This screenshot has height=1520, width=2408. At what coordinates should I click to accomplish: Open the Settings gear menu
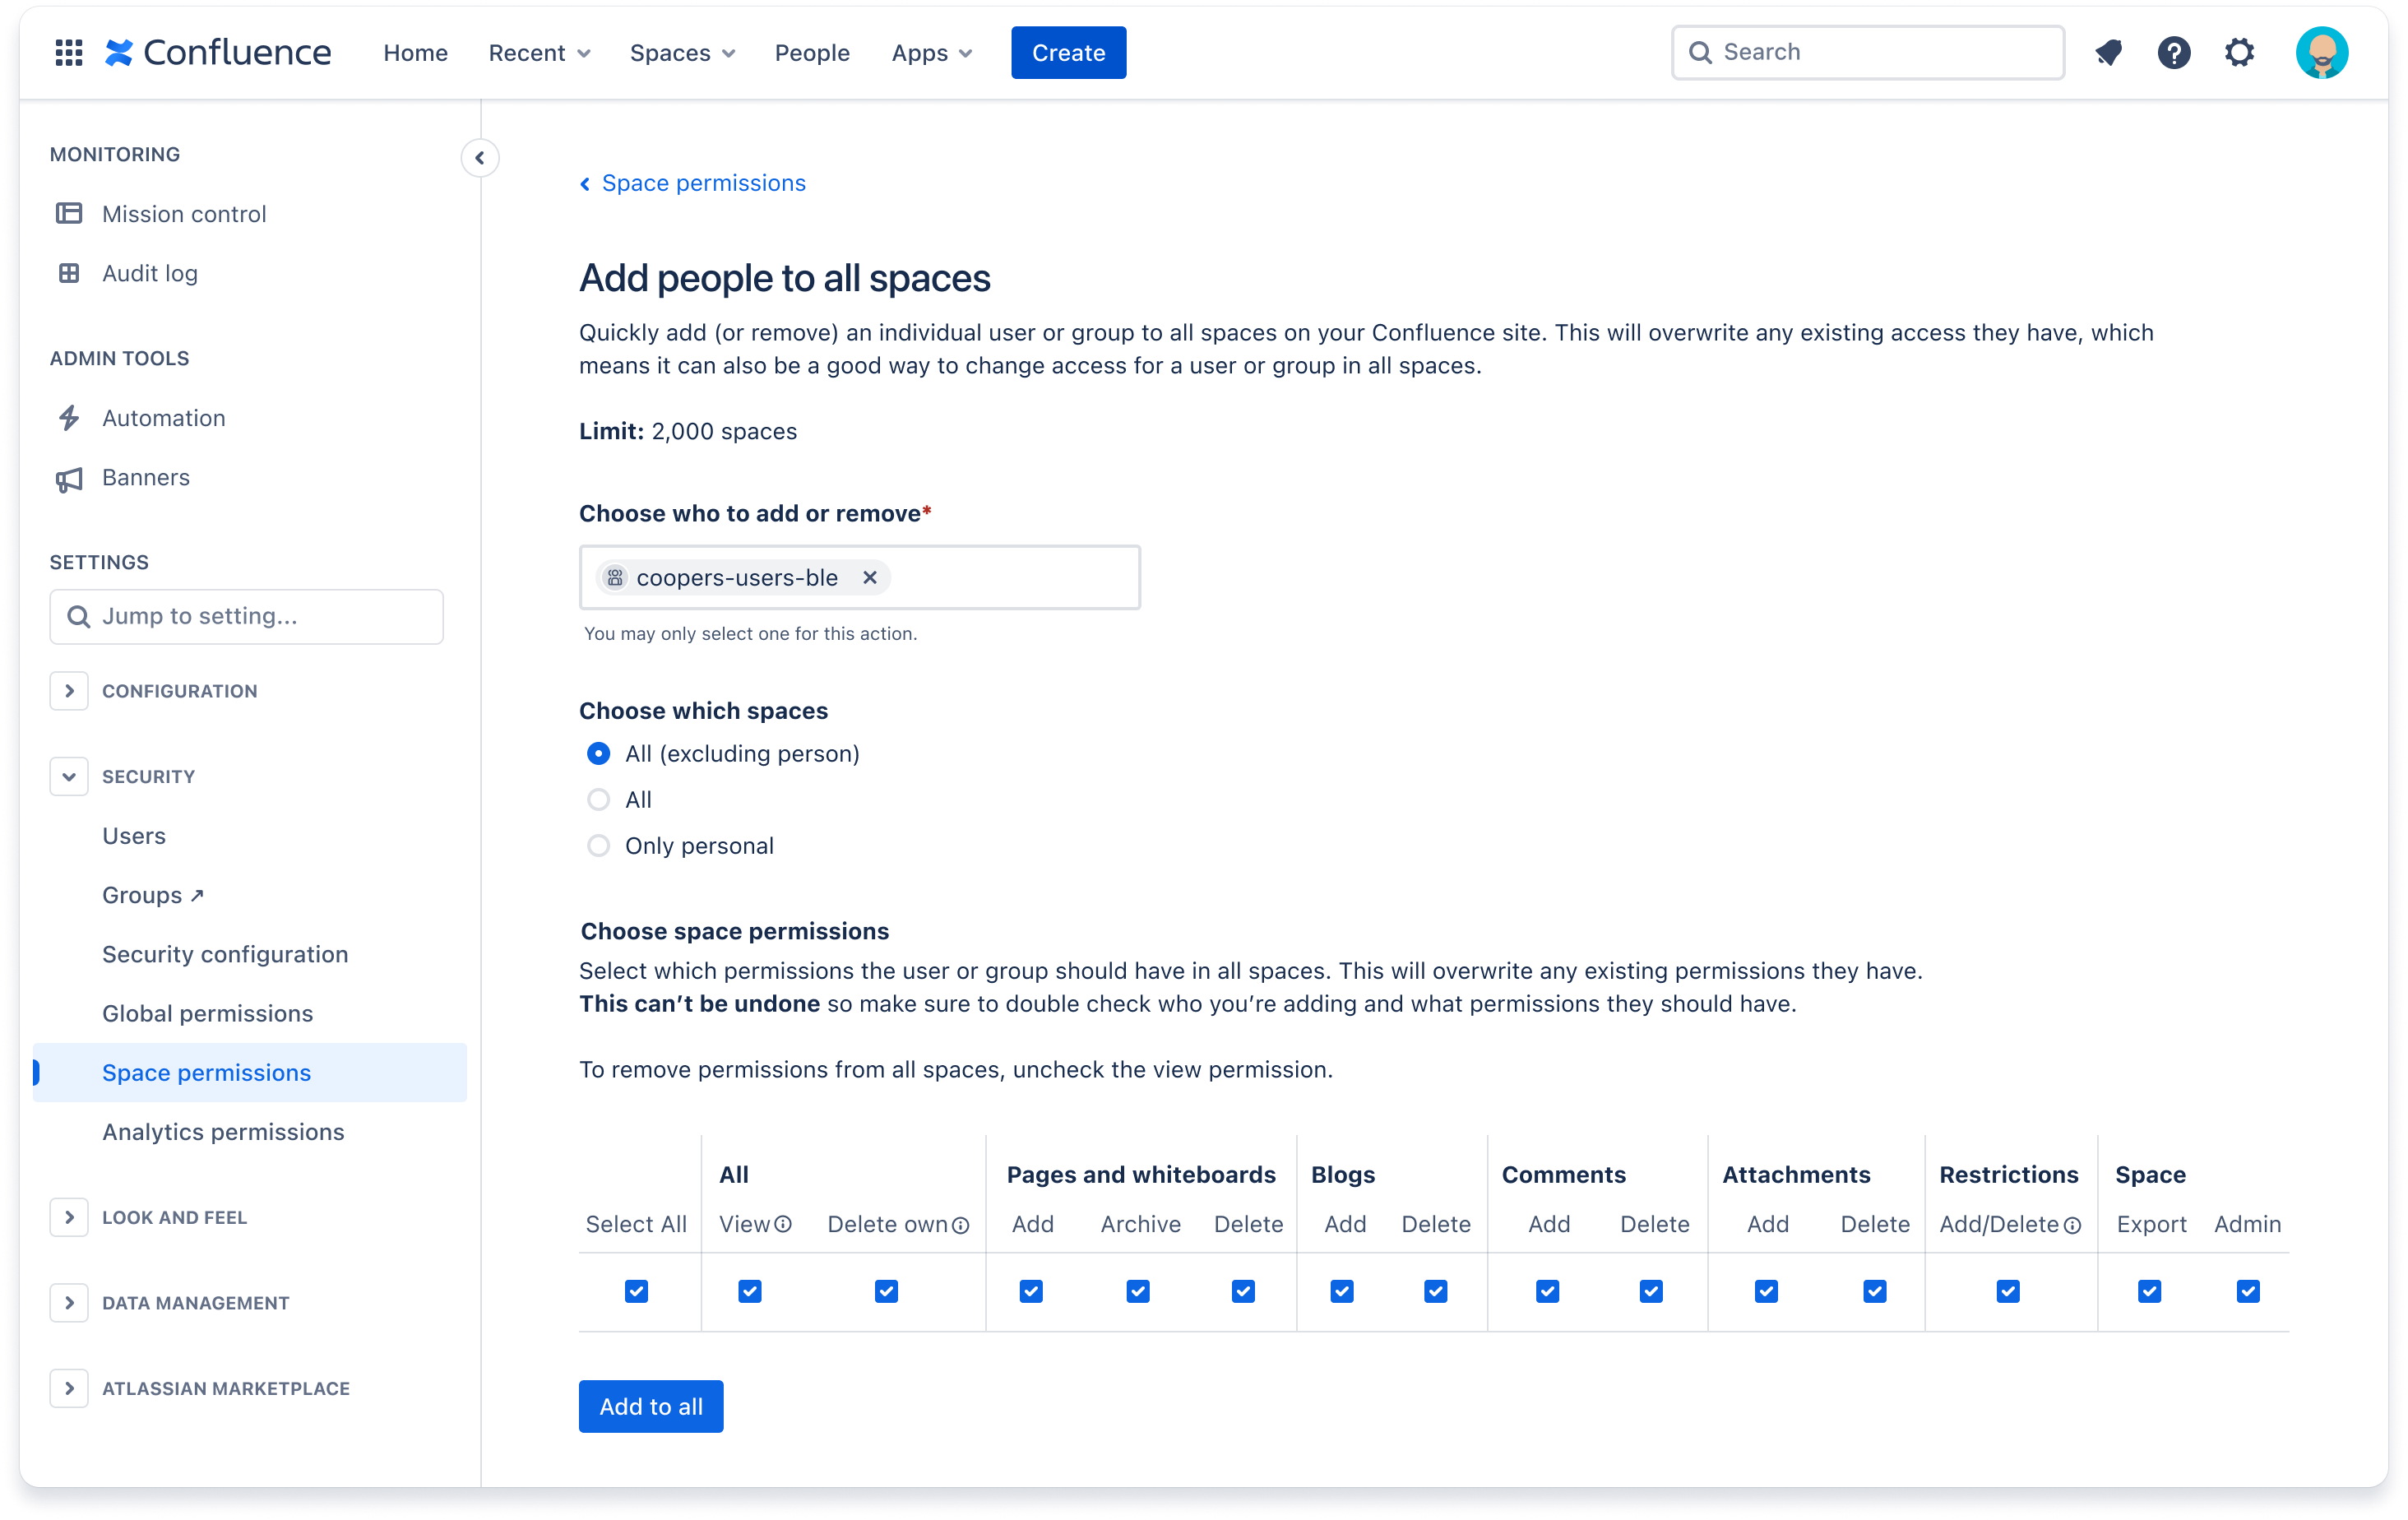[2240, 52]
